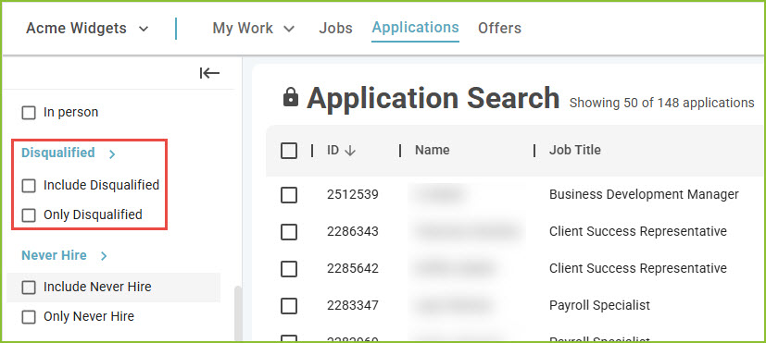Image resolution: width=766 pixels, height=343 pixels.
Task: Expand the Disqualified filter chevron
Action: pos(112,154)
